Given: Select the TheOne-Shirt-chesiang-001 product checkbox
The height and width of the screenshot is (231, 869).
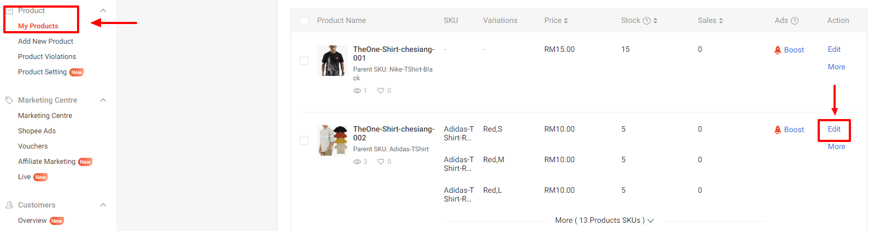Looking at the screenshot, I should (304, 61).
